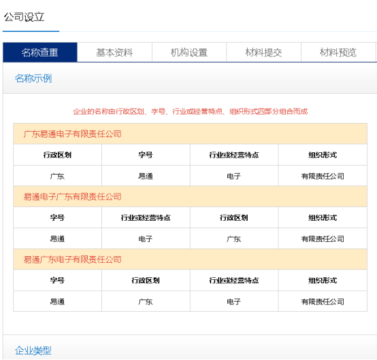Click 行政区划 header under 广东易通电子有限责任公司

point(57,155)
